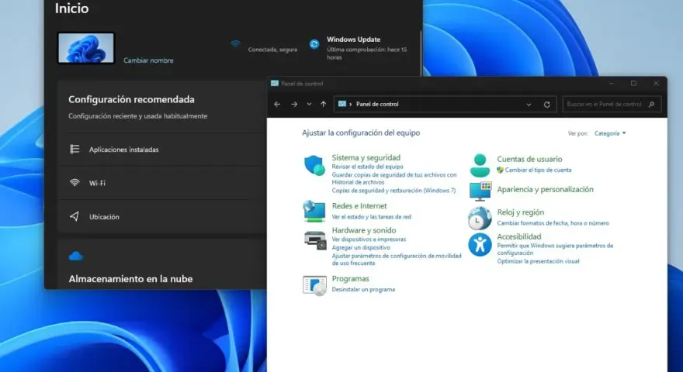
Task: Click Desinstalar un programa
Action: 363,289
